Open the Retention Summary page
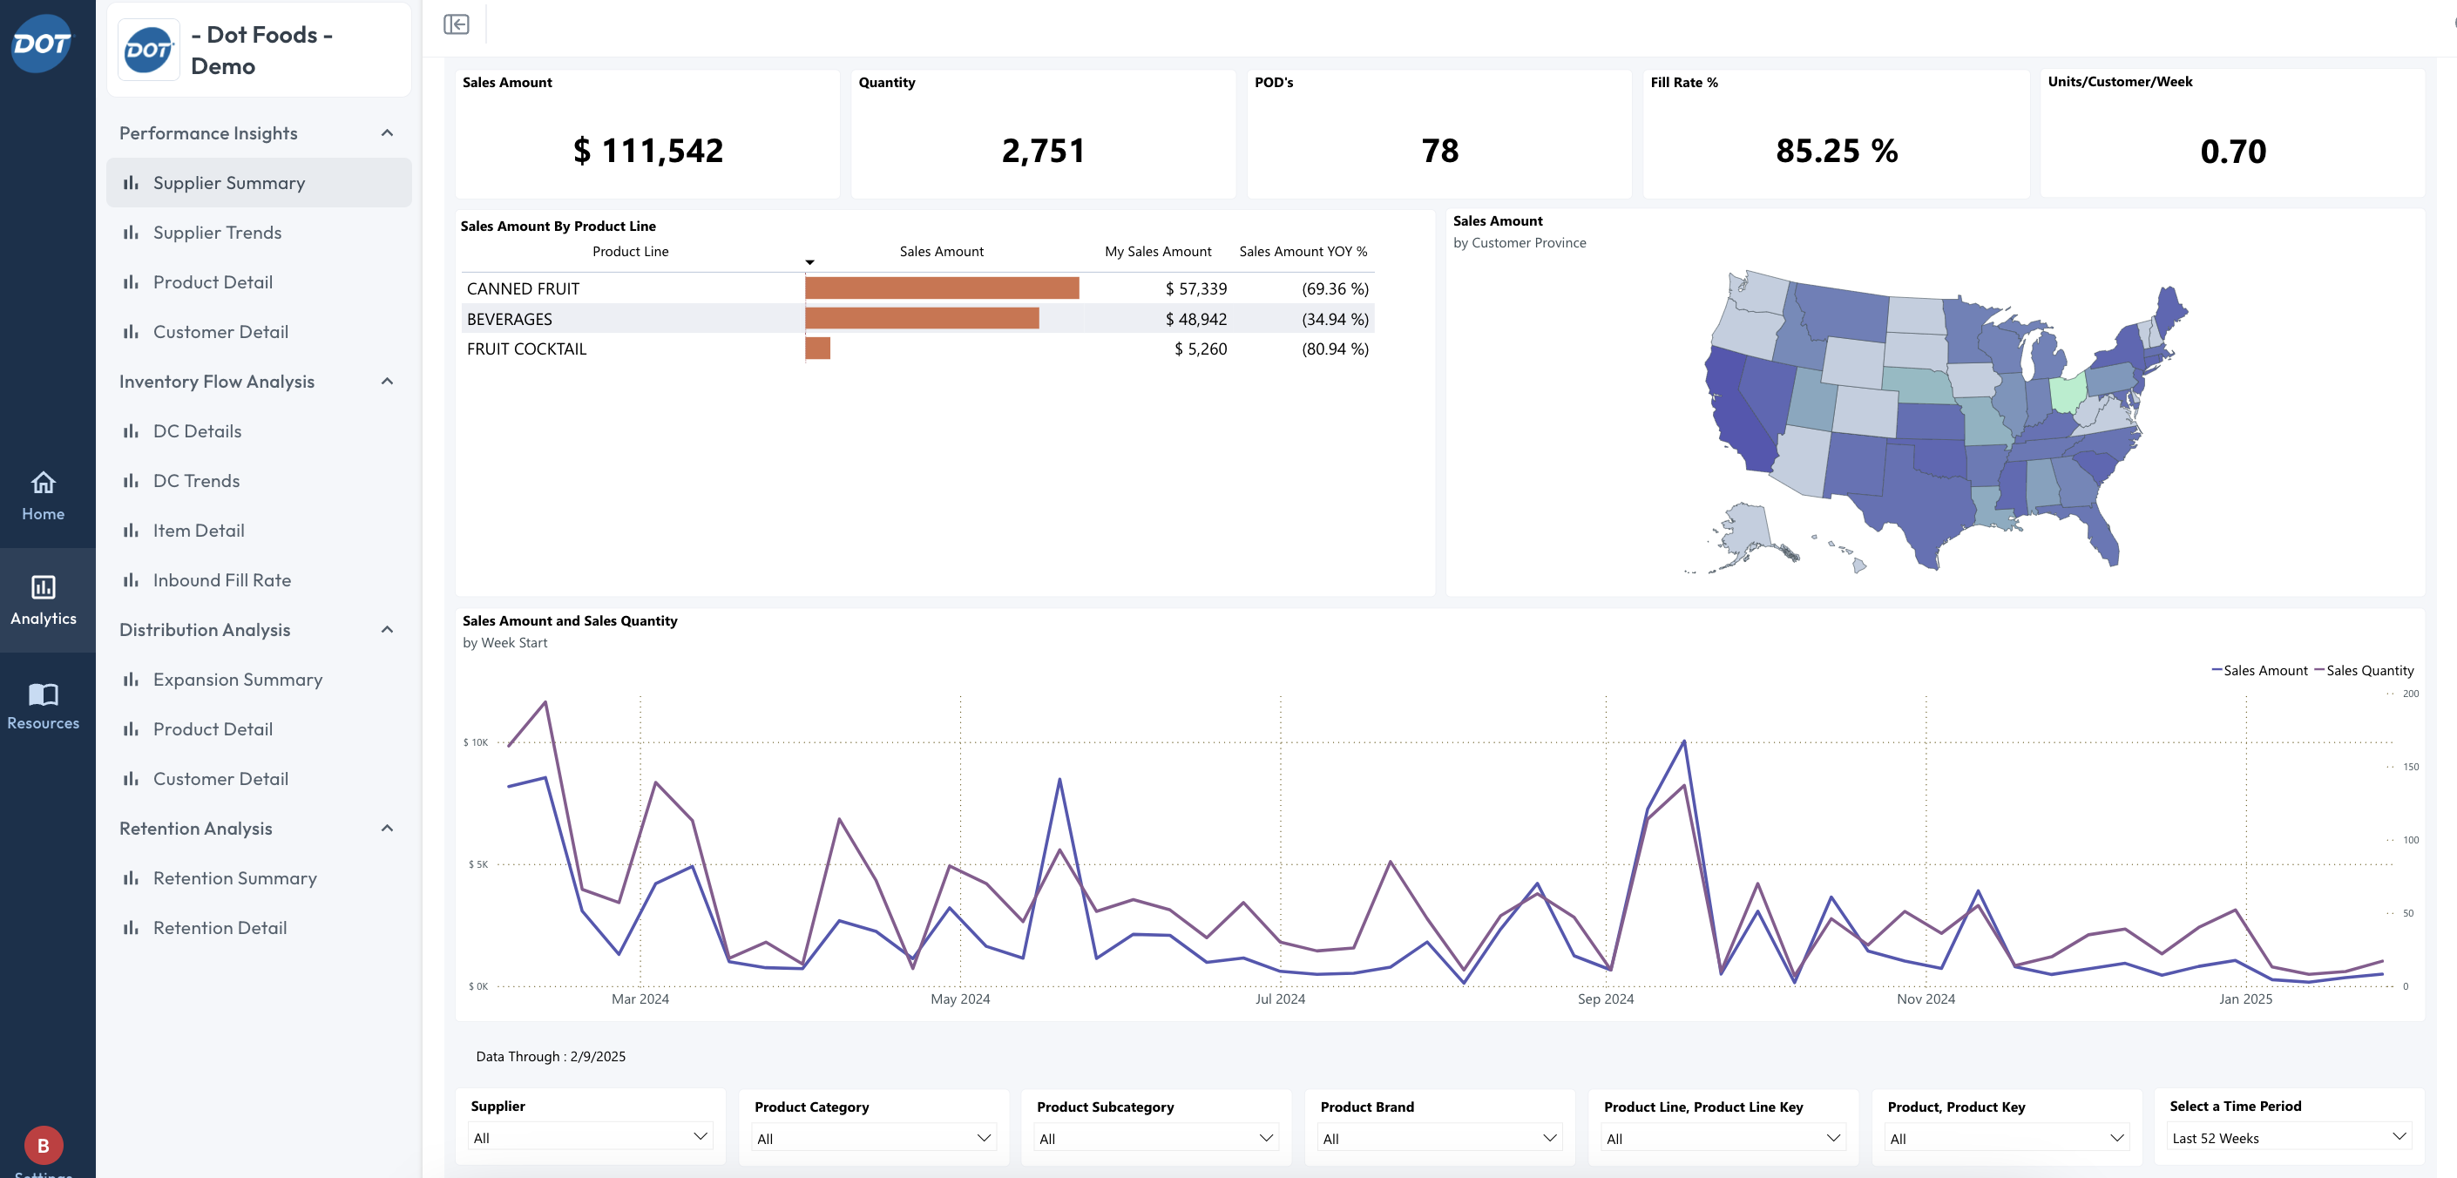The height and width of the screenshot is (1178, 2457). tap(234, 877)
